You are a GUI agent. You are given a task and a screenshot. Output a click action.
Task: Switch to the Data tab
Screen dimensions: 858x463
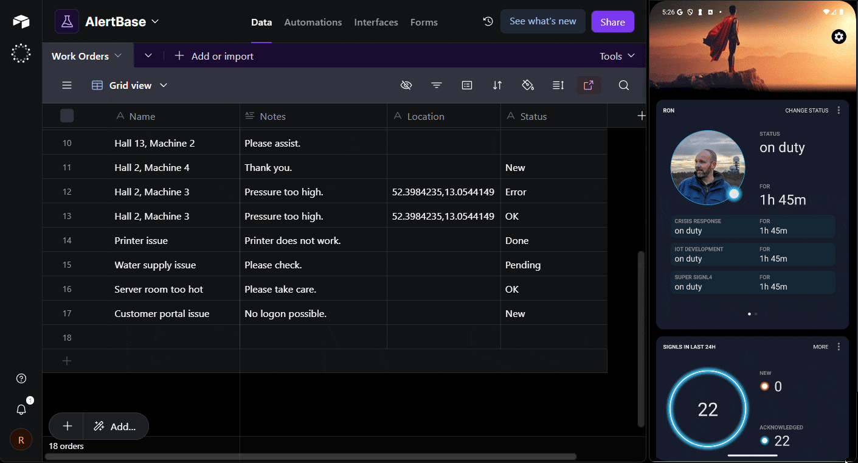tap(261, 22)
